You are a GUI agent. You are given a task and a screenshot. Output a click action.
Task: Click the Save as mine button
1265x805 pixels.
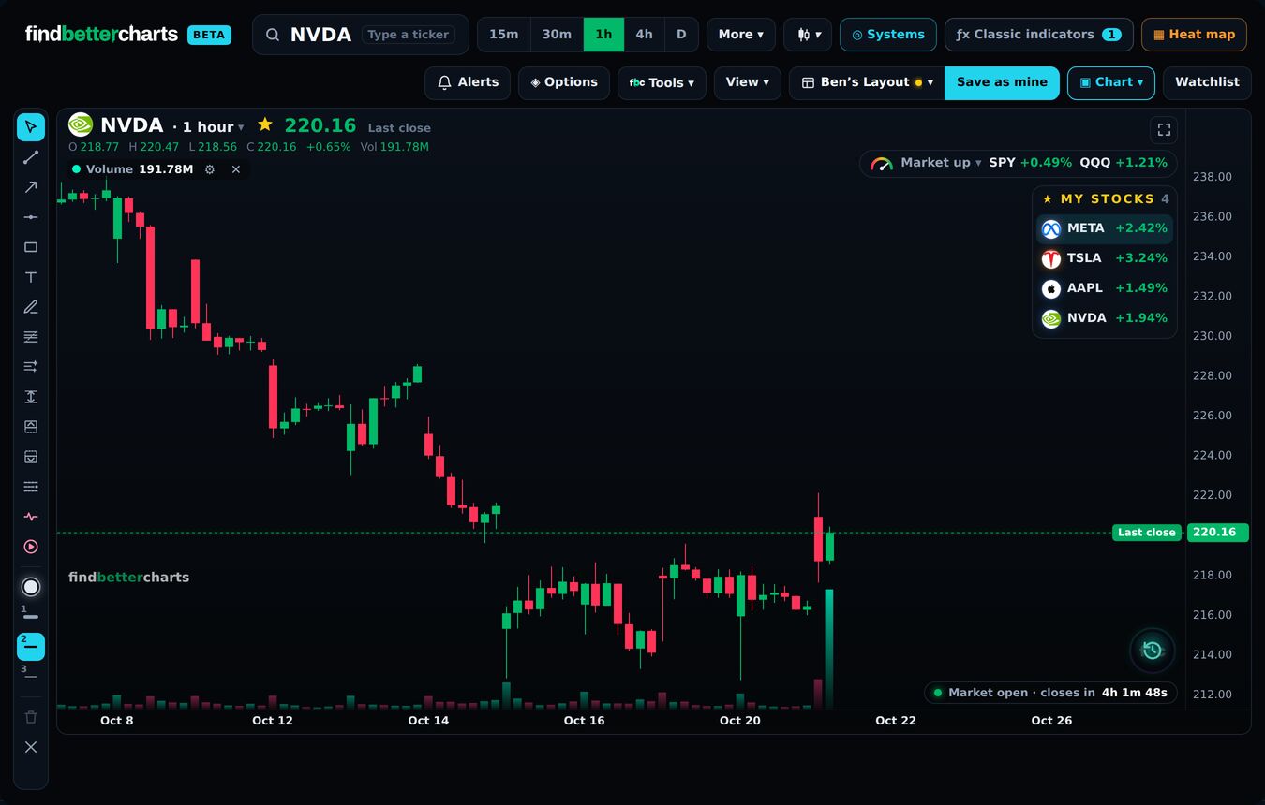1002,82
